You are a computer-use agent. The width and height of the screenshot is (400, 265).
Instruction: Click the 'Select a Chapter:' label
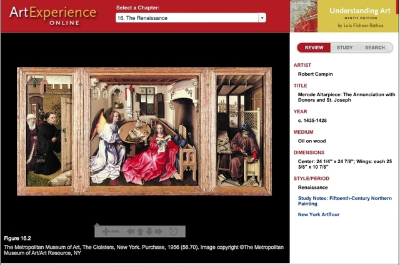[x=137, y=7]
